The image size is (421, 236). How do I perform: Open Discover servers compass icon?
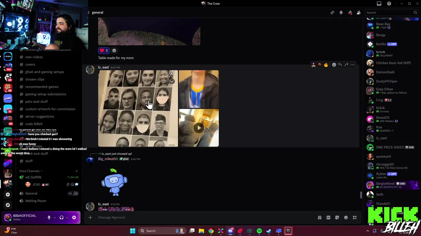point(8,205)
